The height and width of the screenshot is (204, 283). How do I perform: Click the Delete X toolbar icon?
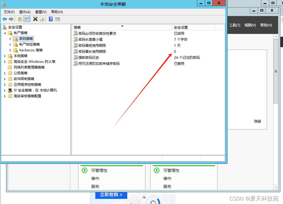(x=35, y=19)
